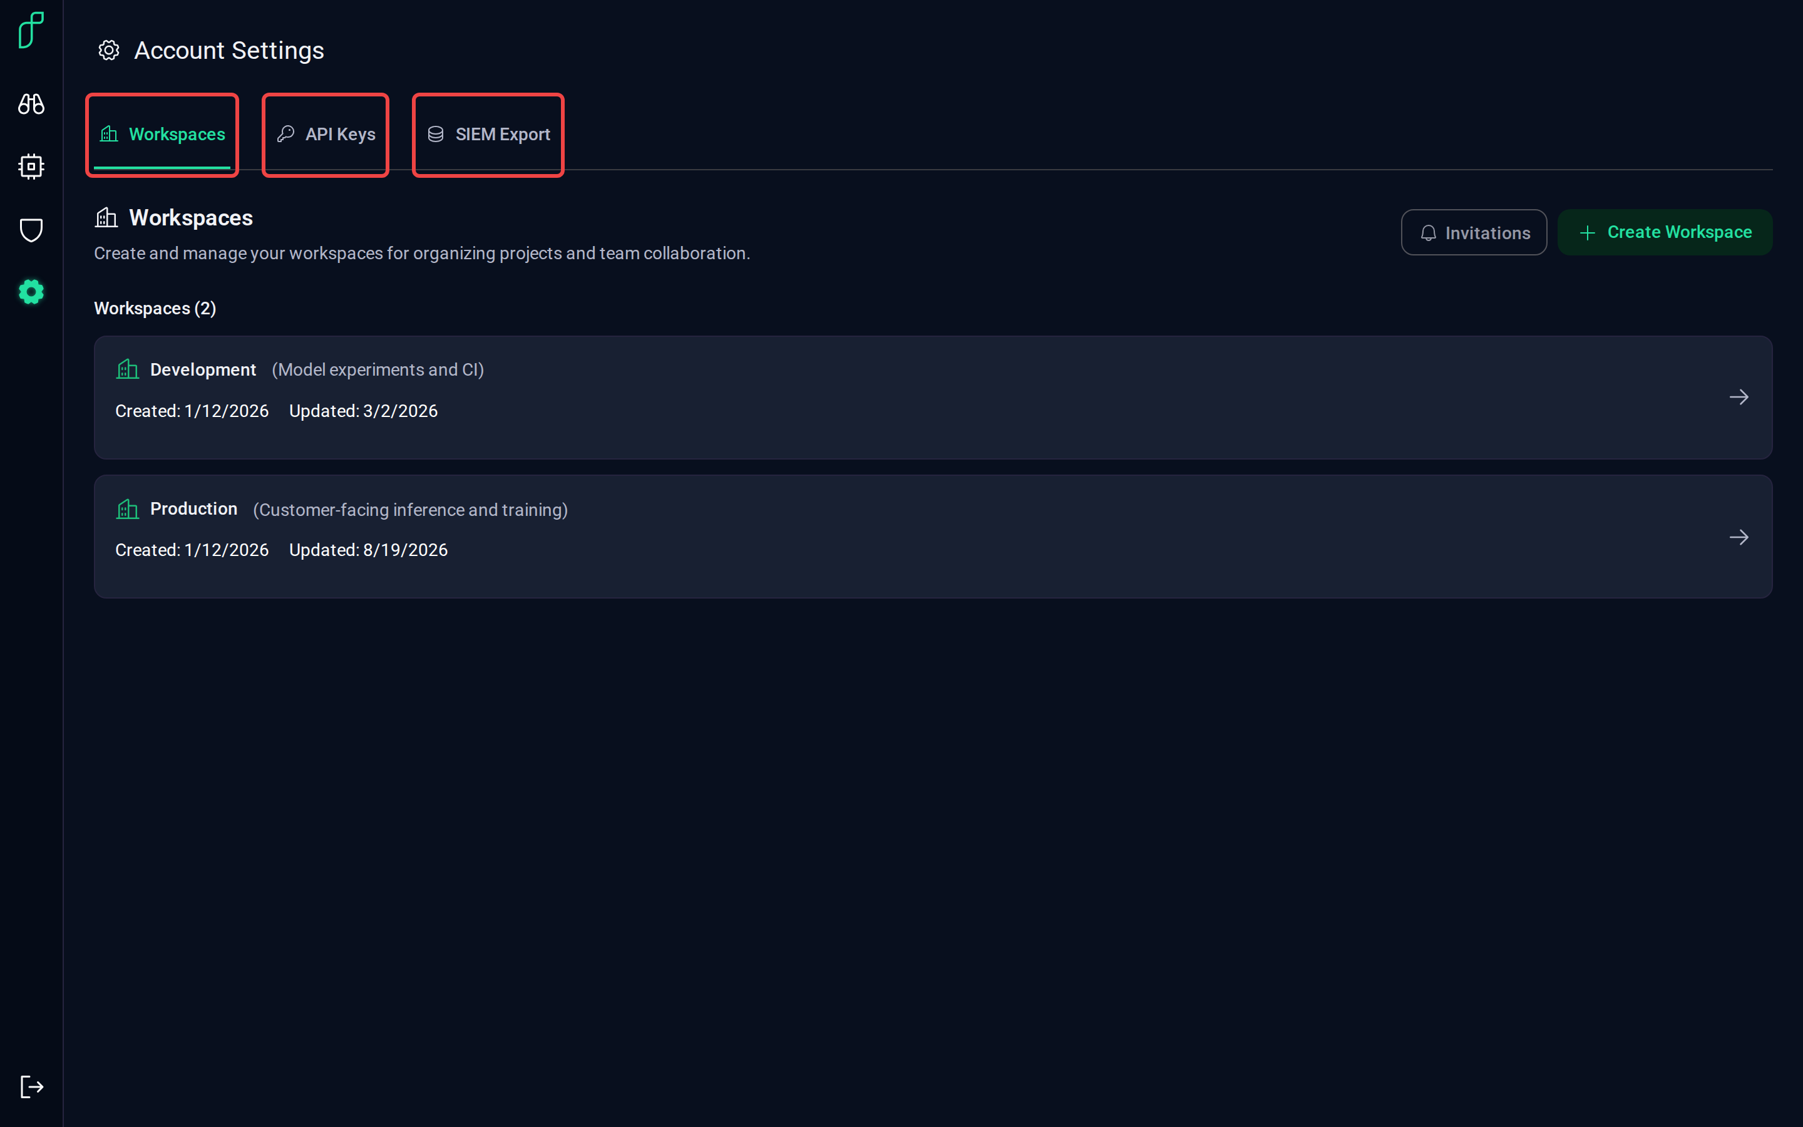Click the 'Workspaces (2)' count label

[x=155, y=309]
